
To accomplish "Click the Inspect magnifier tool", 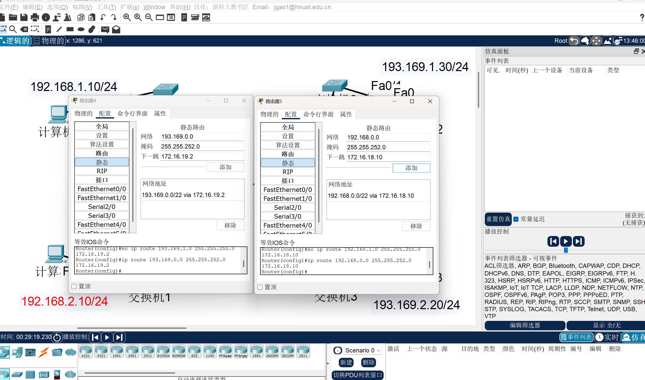I will tap(13, 30).
